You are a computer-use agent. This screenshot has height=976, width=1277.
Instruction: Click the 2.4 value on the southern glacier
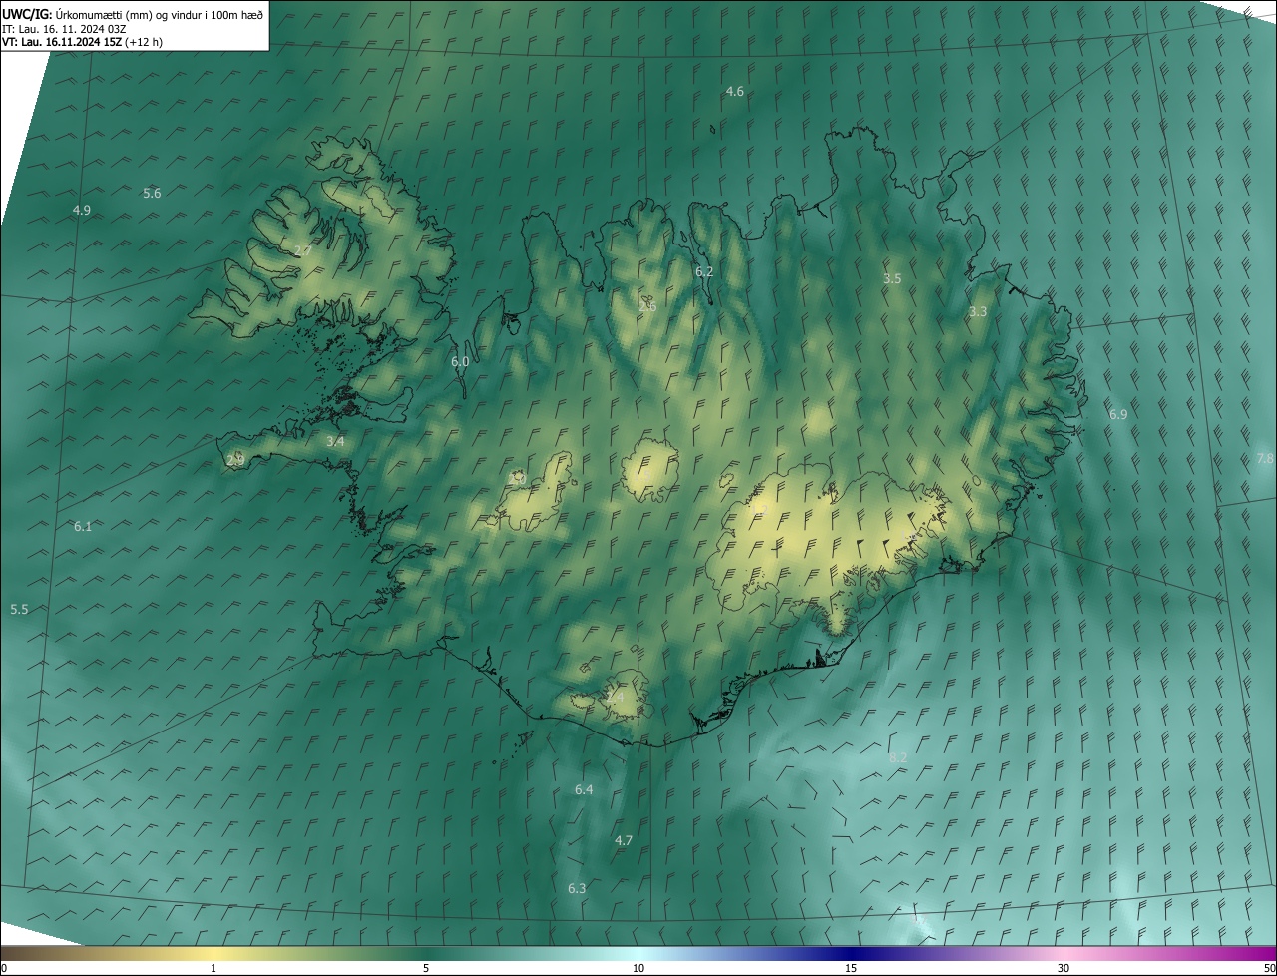point(615,697)
